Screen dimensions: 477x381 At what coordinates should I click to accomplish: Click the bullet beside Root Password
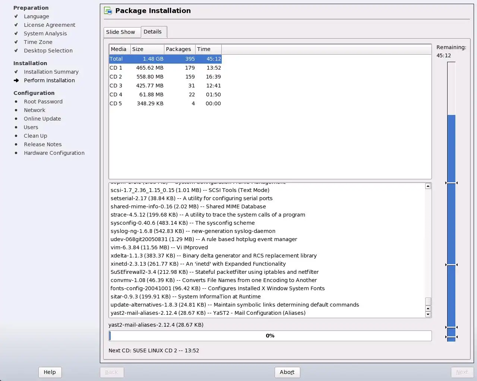click(16, 102)
